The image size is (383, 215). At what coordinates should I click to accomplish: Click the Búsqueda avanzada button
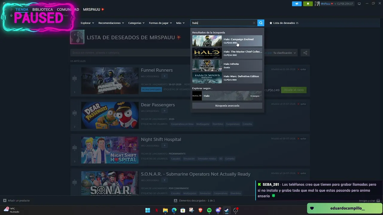coord(227,106)
